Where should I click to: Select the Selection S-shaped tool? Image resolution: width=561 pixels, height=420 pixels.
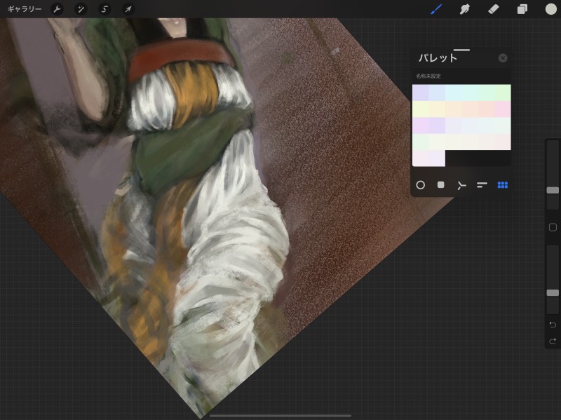coord(104,9)
